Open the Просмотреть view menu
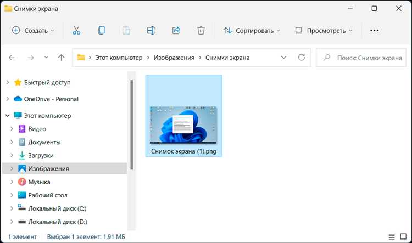This screenshot has height=243, width=412. pyautogui.click(x=324, y=31)
